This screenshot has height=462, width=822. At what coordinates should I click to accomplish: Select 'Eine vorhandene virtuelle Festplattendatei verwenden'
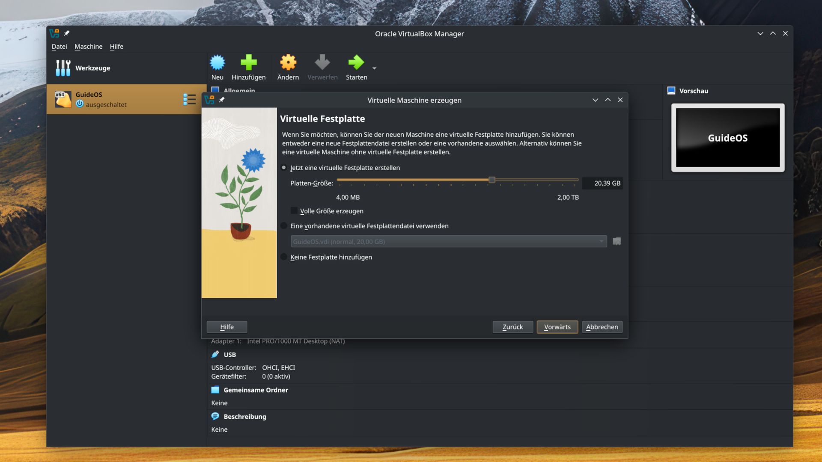pos(284,226)
